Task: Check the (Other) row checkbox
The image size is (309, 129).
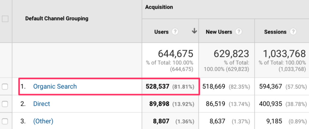Action: (5, 121)
